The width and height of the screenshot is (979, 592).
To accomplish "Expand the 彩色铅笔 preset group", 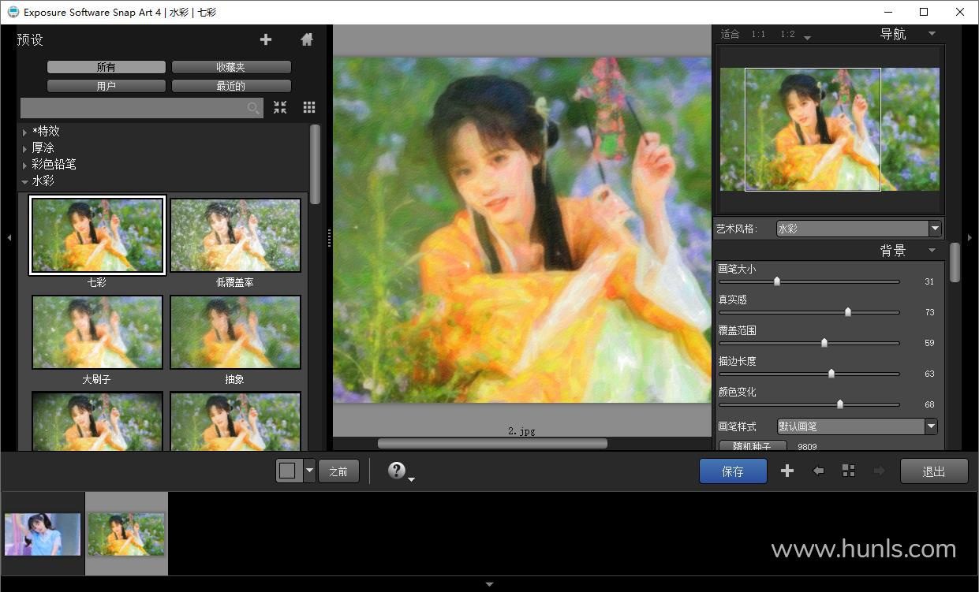I will coord(25,166).
